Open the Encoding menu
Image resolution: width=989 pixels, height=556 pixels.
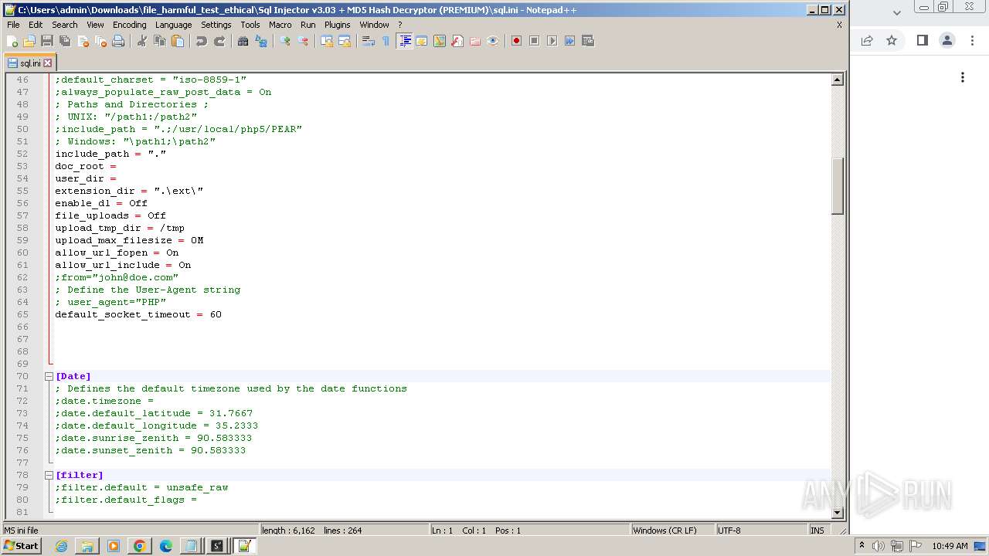pyautogui.click(x=129, y=25)
